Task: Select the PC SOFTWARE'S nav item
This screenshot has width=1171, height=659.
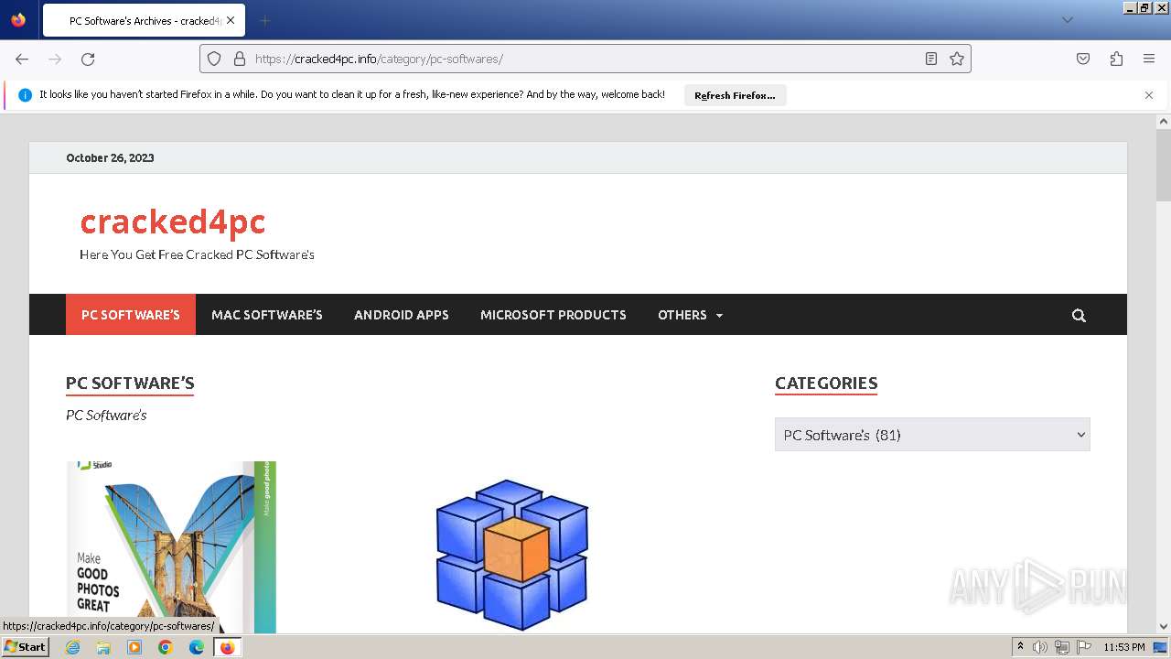Action: tap(131, 315)
